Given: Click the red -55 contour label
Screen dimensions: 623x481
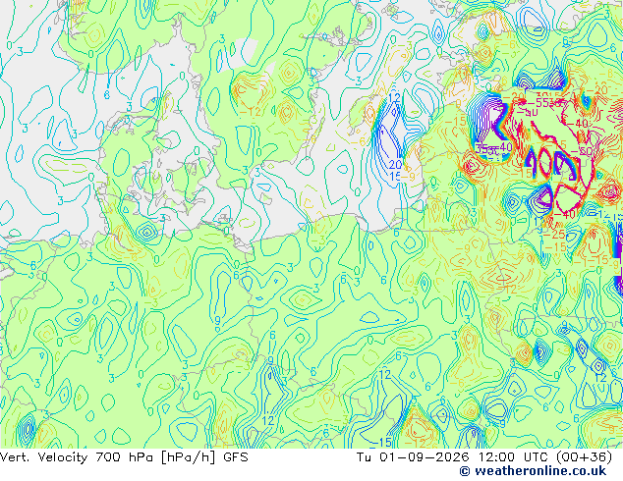Looking at the screenshot, I should coord(539,102).
